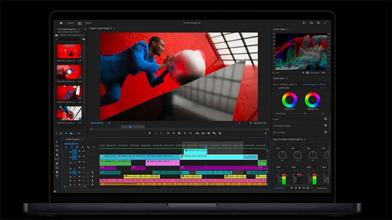392x220 pixels.
Task: Select the Hand tool
Action: pos(57,172)
